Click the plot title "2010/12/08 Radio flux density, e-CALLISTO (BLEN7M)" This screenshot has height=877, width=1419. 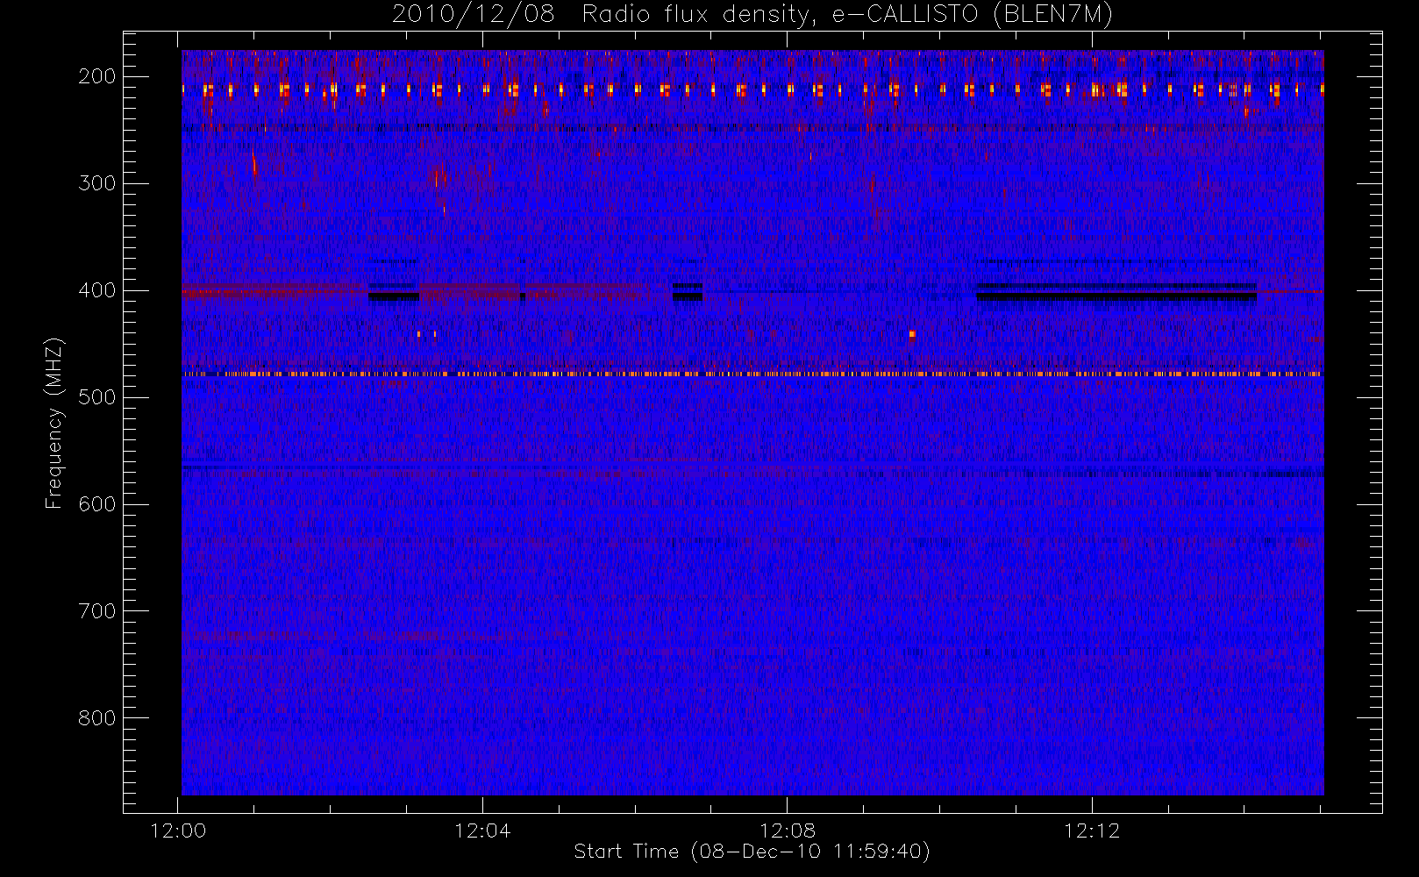752,14
